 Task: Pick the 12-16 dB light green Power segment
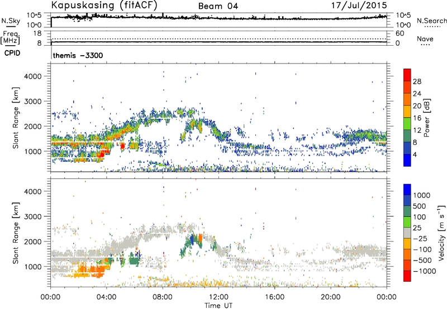[407, 123]
